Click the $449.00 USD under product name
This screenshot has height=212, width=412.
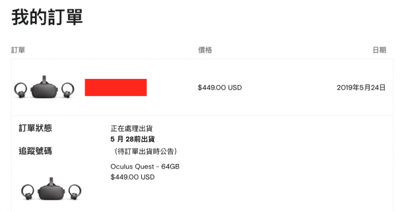pyautogui.click(x=133, y=177)
